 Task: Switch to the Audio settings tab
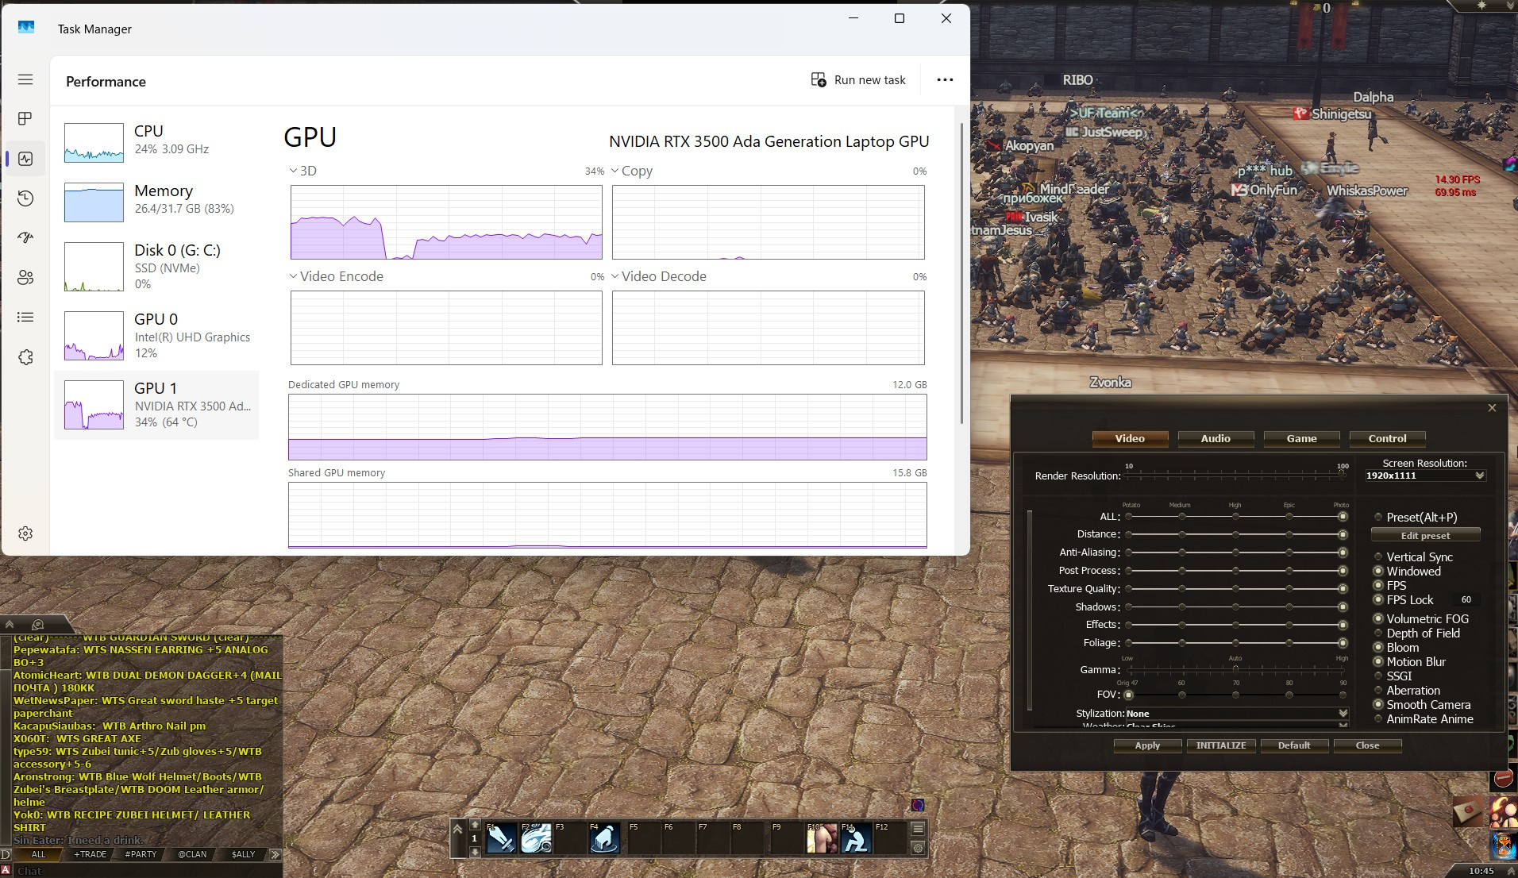pos(1216,439)
